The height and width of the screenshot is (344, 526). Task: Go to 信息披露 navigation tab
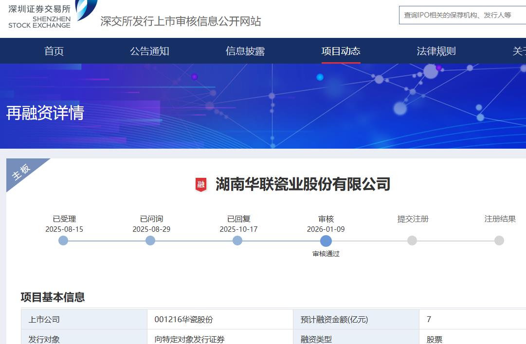(245, 51)
